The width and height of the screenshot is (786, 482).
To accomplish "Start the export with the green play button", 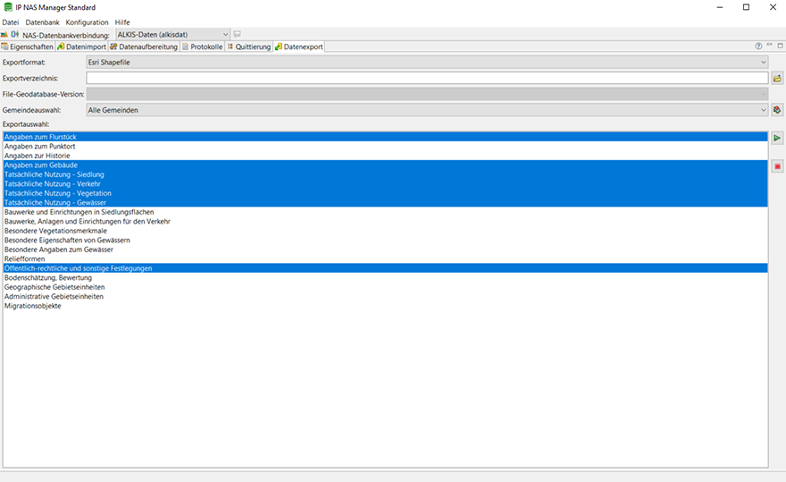I will coord(777,139).
